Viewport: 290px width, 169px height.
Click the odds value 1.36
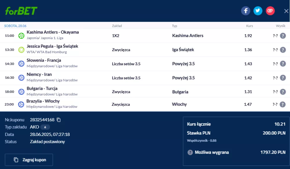pos(248,50)
